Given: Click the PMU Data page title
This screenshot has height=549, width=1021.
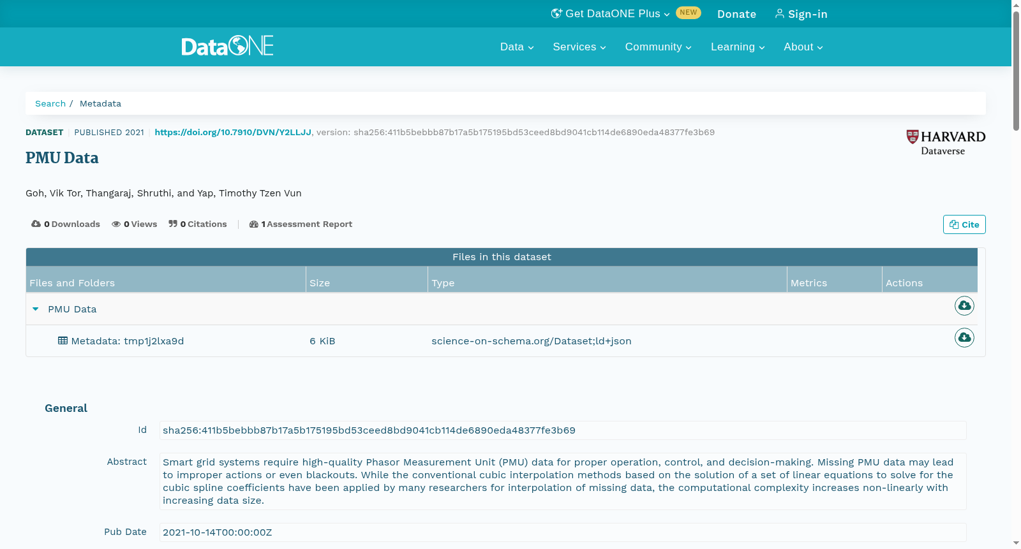Looking at the screenshot, I should [x=62, y=158].
